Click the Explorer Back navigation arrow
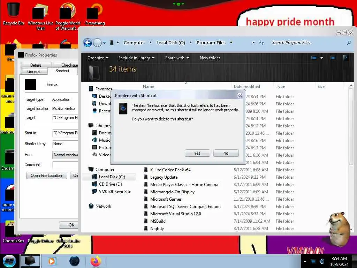The image size is (357, 268). point(88,43)
